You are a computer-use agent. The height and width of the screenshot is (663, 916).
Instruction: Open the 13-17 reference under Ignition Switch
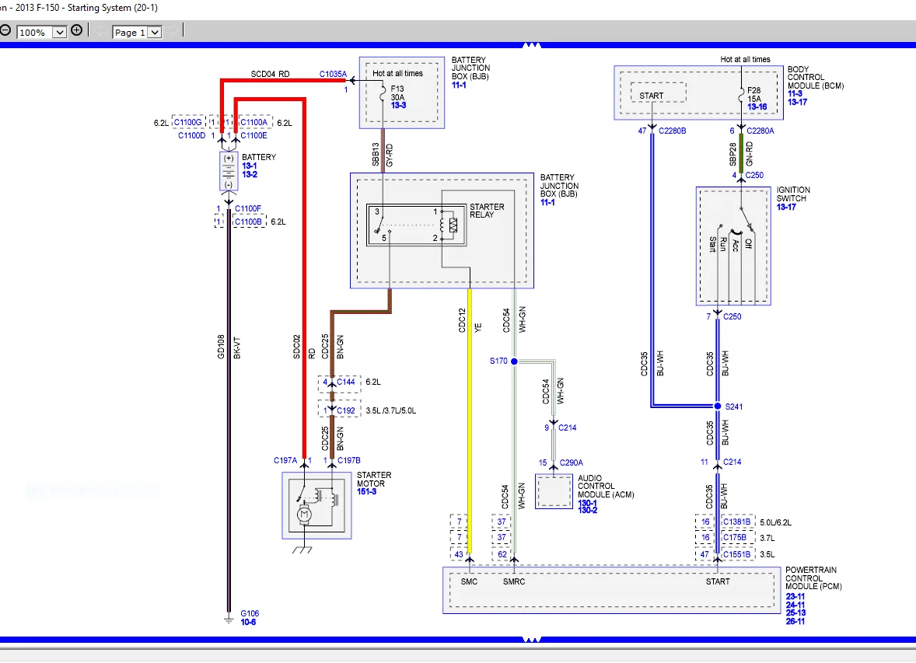click(x=785, y=207)
